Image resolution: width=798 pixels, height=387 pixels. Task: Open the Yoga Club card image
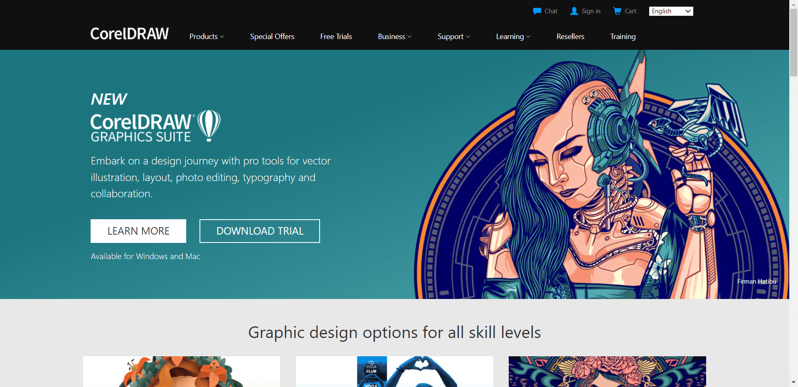pos(394,372)
